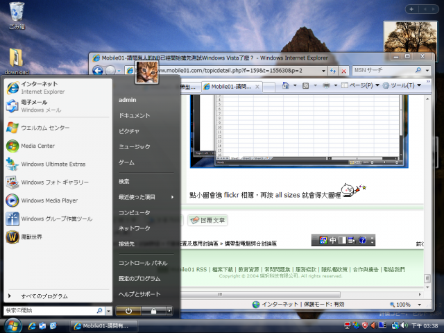Click the Start menu lock button
This screenshot has width=444, height=333.
tap(153, 311)
